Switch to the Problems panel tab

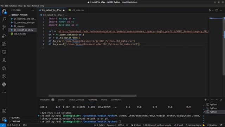[47, 100]
